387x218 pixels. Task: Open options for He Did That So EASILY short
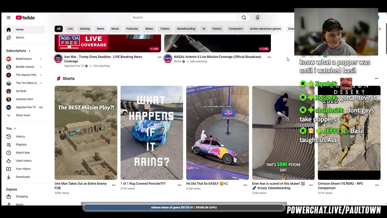point(245,185)
